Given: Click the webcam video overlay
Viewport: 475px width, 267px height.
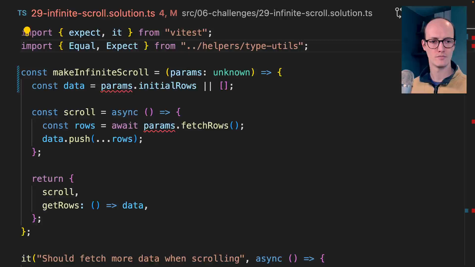Looking at the screenshot, I should (433, 49).
